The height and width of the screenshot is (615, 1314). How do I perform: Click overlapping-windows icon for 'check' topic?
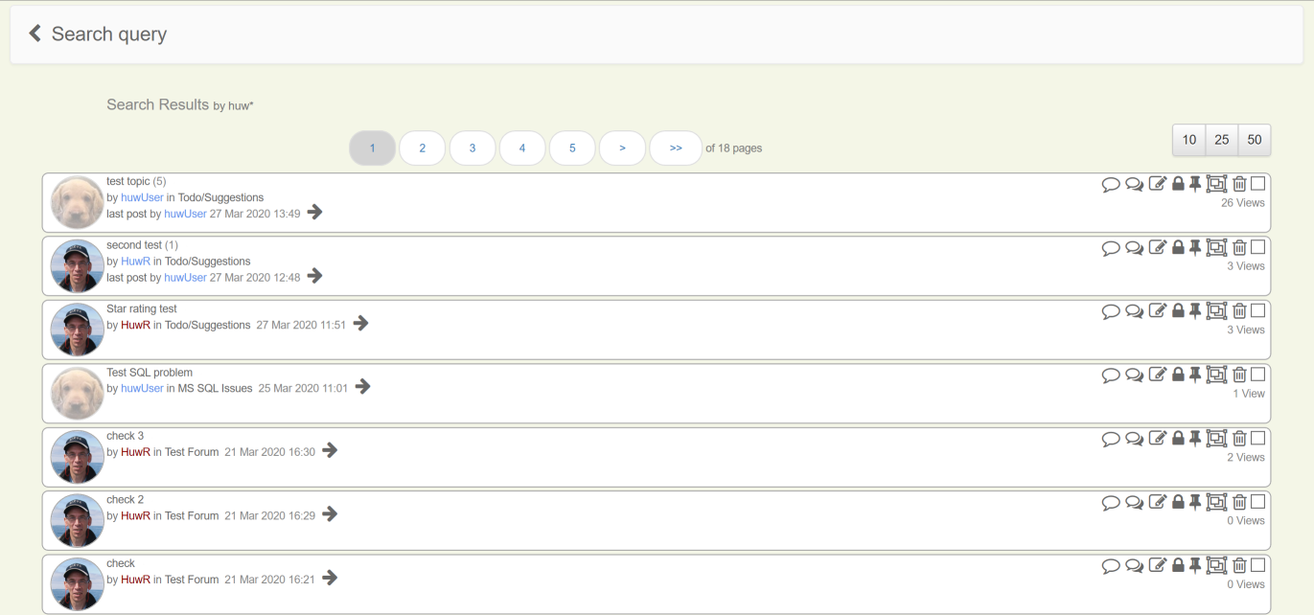click(1216, 566)
